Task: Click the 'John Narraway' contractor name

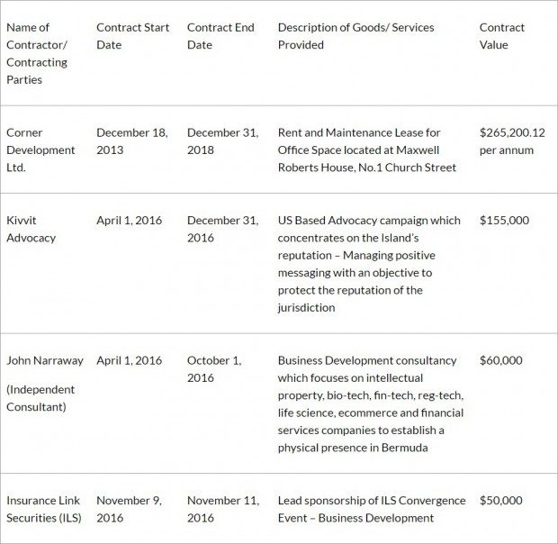Action: [45, 360]
